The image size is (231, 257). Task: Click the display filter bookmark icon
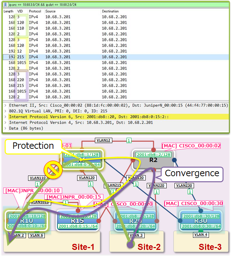click(x=5, y=5)
